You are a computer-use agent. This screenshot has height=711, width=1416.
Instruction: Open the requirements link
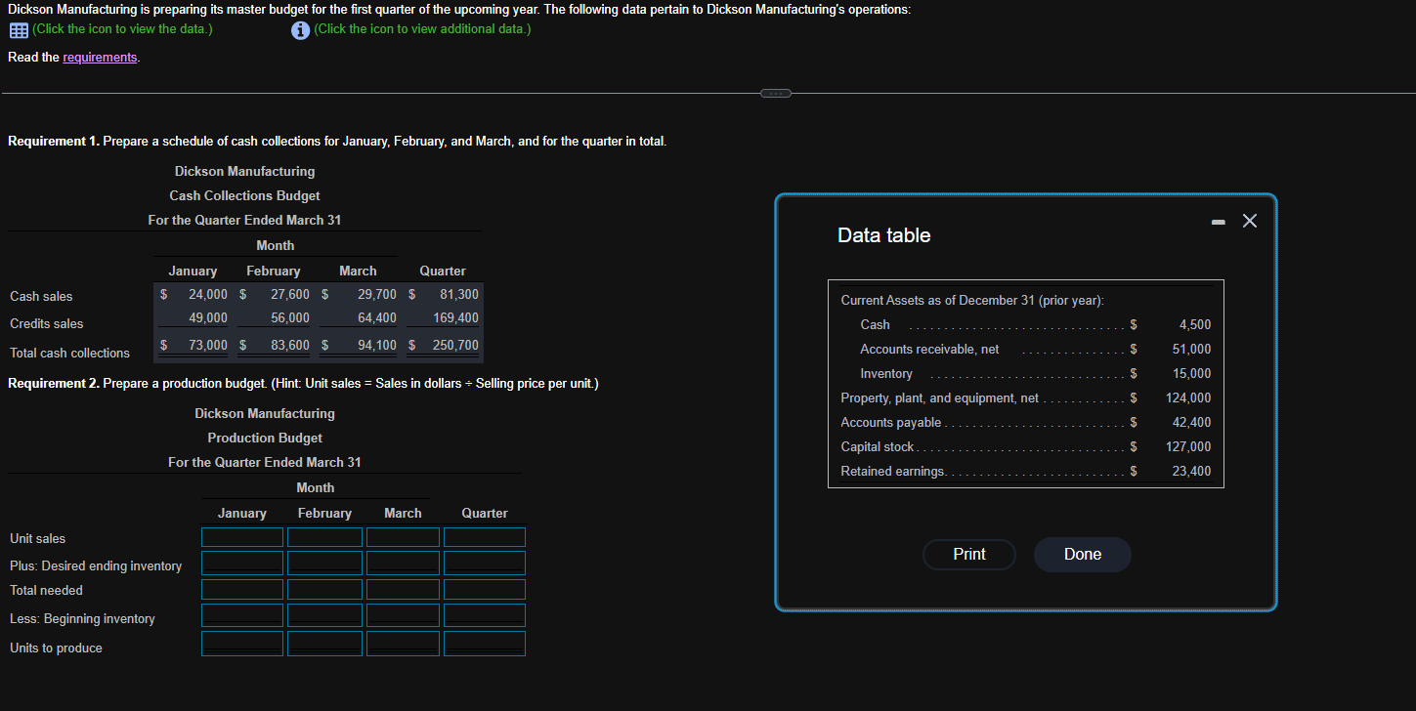click(x=101, y=58)
